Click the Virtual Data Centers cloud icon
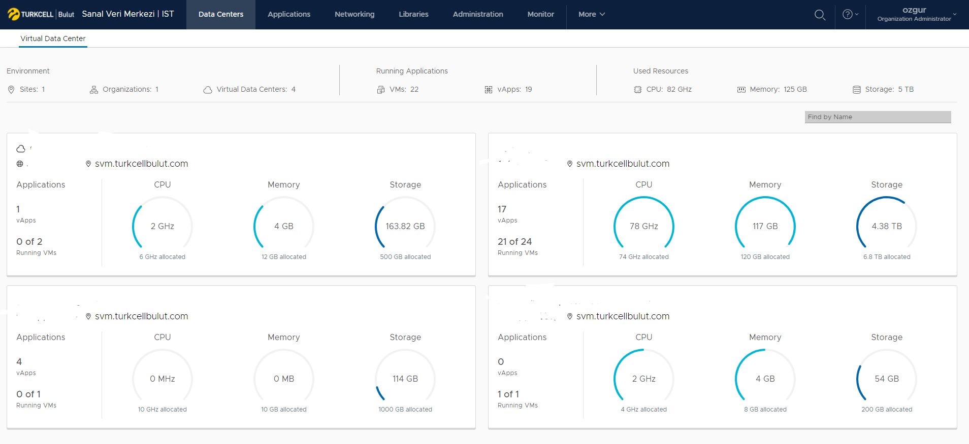 coord(208,90)
